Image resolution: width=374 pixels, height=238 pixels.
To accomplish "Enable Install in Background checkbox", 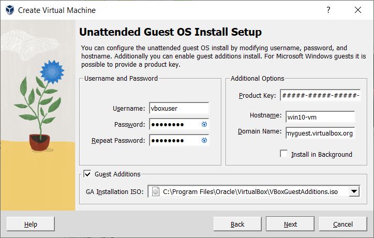I will coord(284,154).
